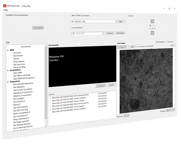Screen dimensions: 181x144
Task: Select Set Parking Position command
Action: [x=22, y=124]
